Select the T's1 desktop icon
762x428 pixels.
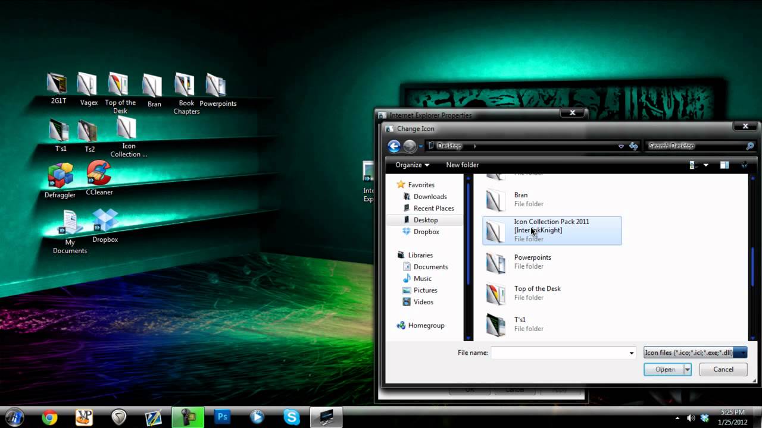[60, 136]
